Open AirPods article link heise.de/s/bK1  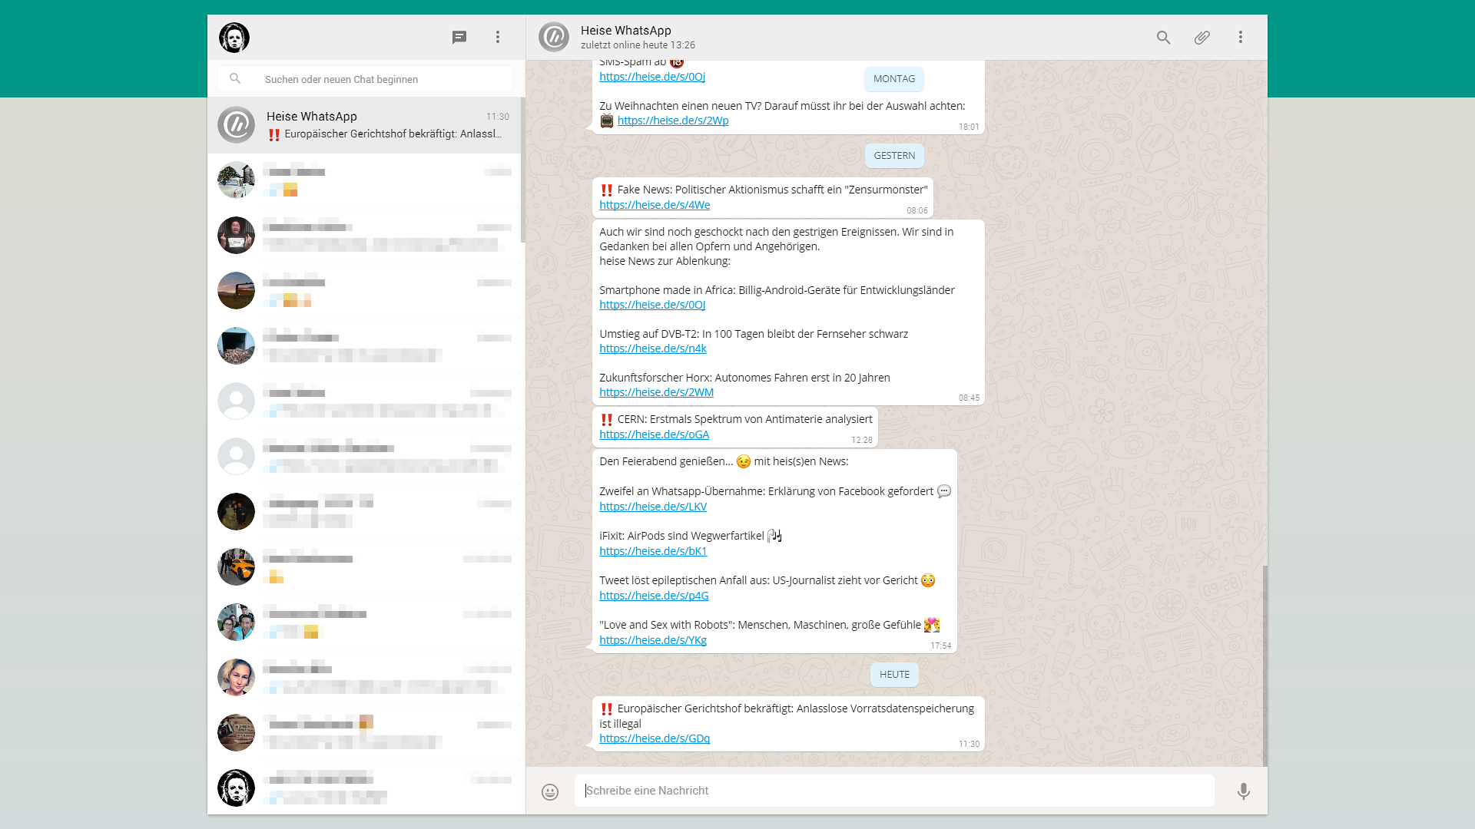(653, 551)
